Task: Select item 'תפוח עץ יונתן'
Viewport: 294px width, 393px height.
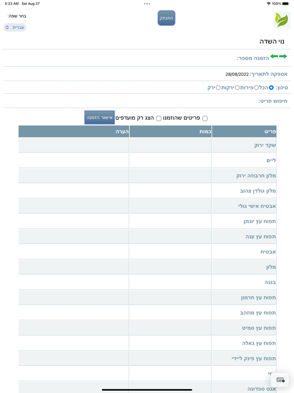Action: [x=259, y=221]
